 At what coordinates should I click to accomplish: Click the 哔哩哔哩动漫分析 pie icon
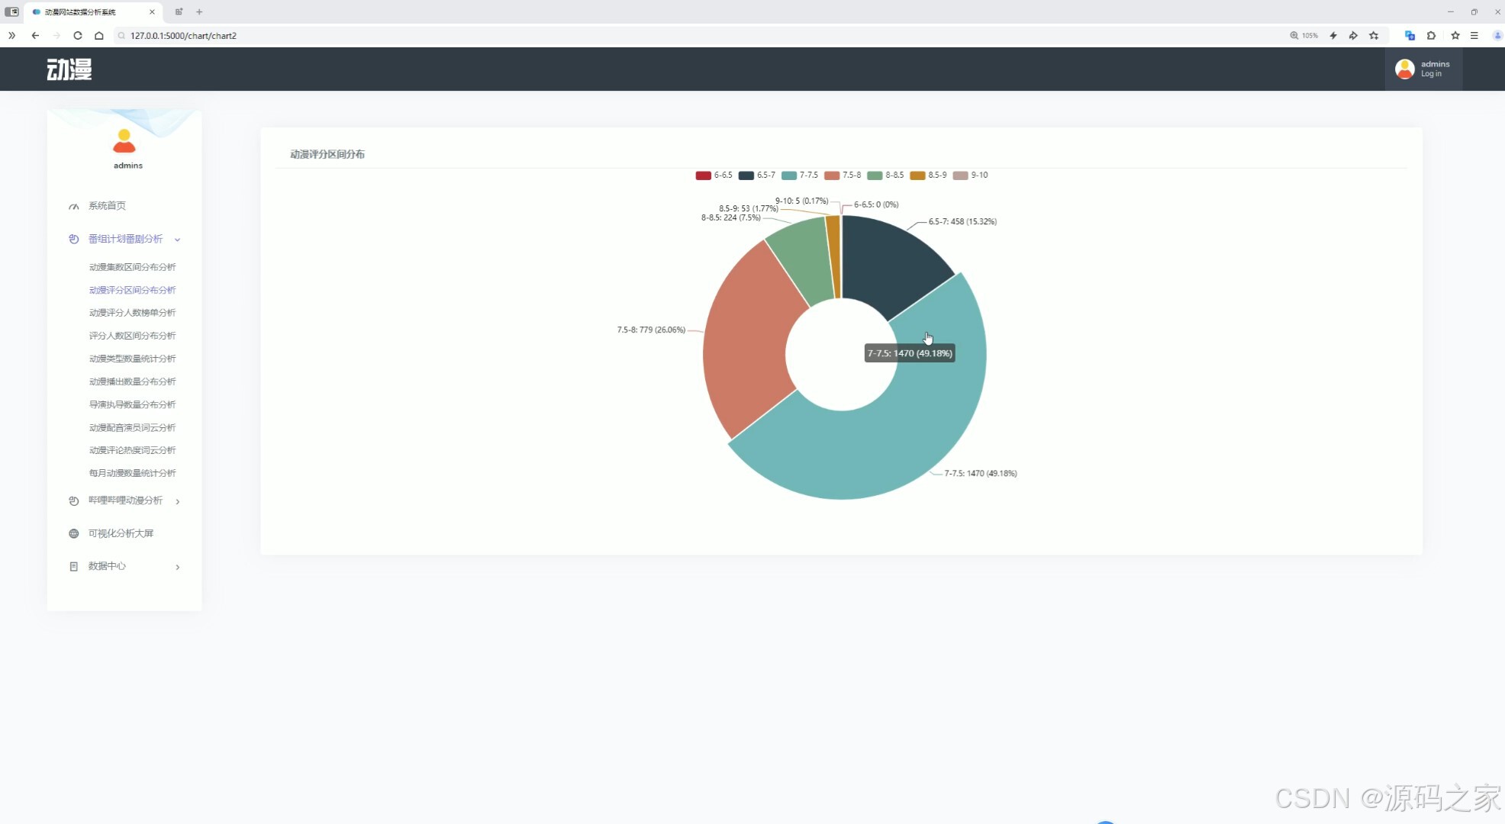(73, 501)
